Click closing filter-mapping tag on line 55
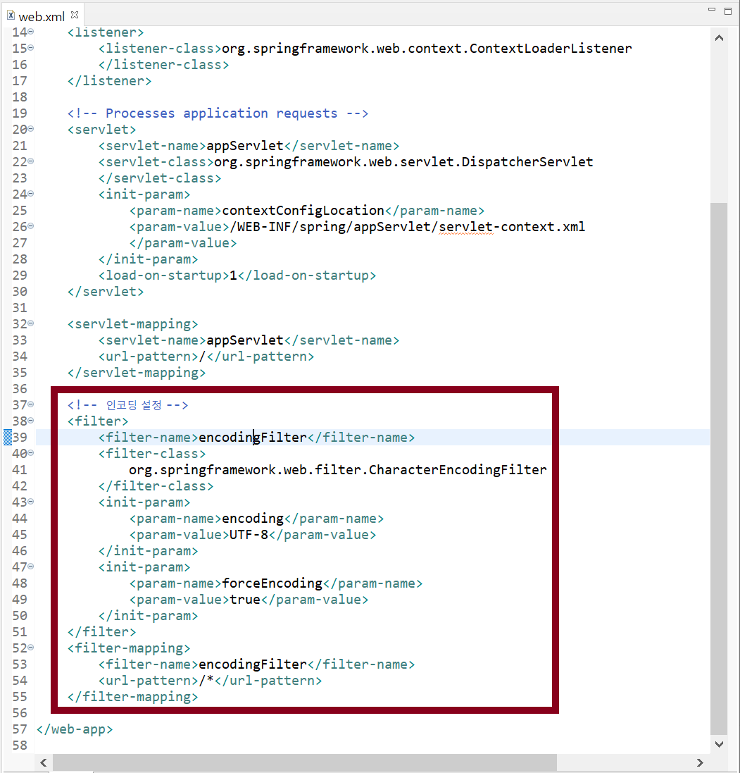Screen dimensions: 740x773 132,697
